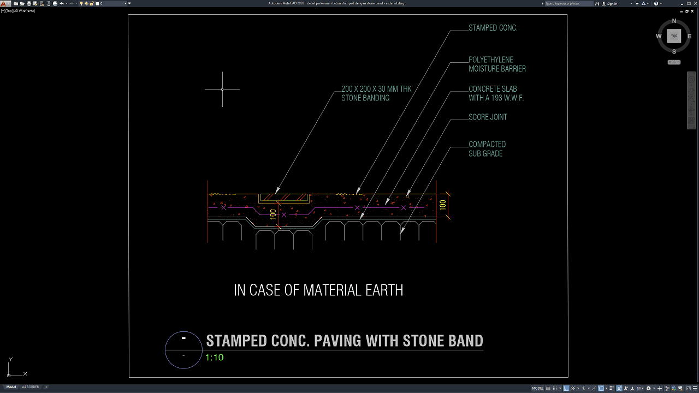Toggle Ortho mode in status bar
The height and width of the screenshot is (393, 699).
(x=566, y=388)
